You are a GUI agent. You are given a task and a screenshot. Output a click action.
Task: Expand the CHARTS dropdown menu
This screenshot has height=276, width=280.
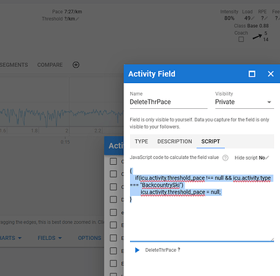[x=10, y=238]
